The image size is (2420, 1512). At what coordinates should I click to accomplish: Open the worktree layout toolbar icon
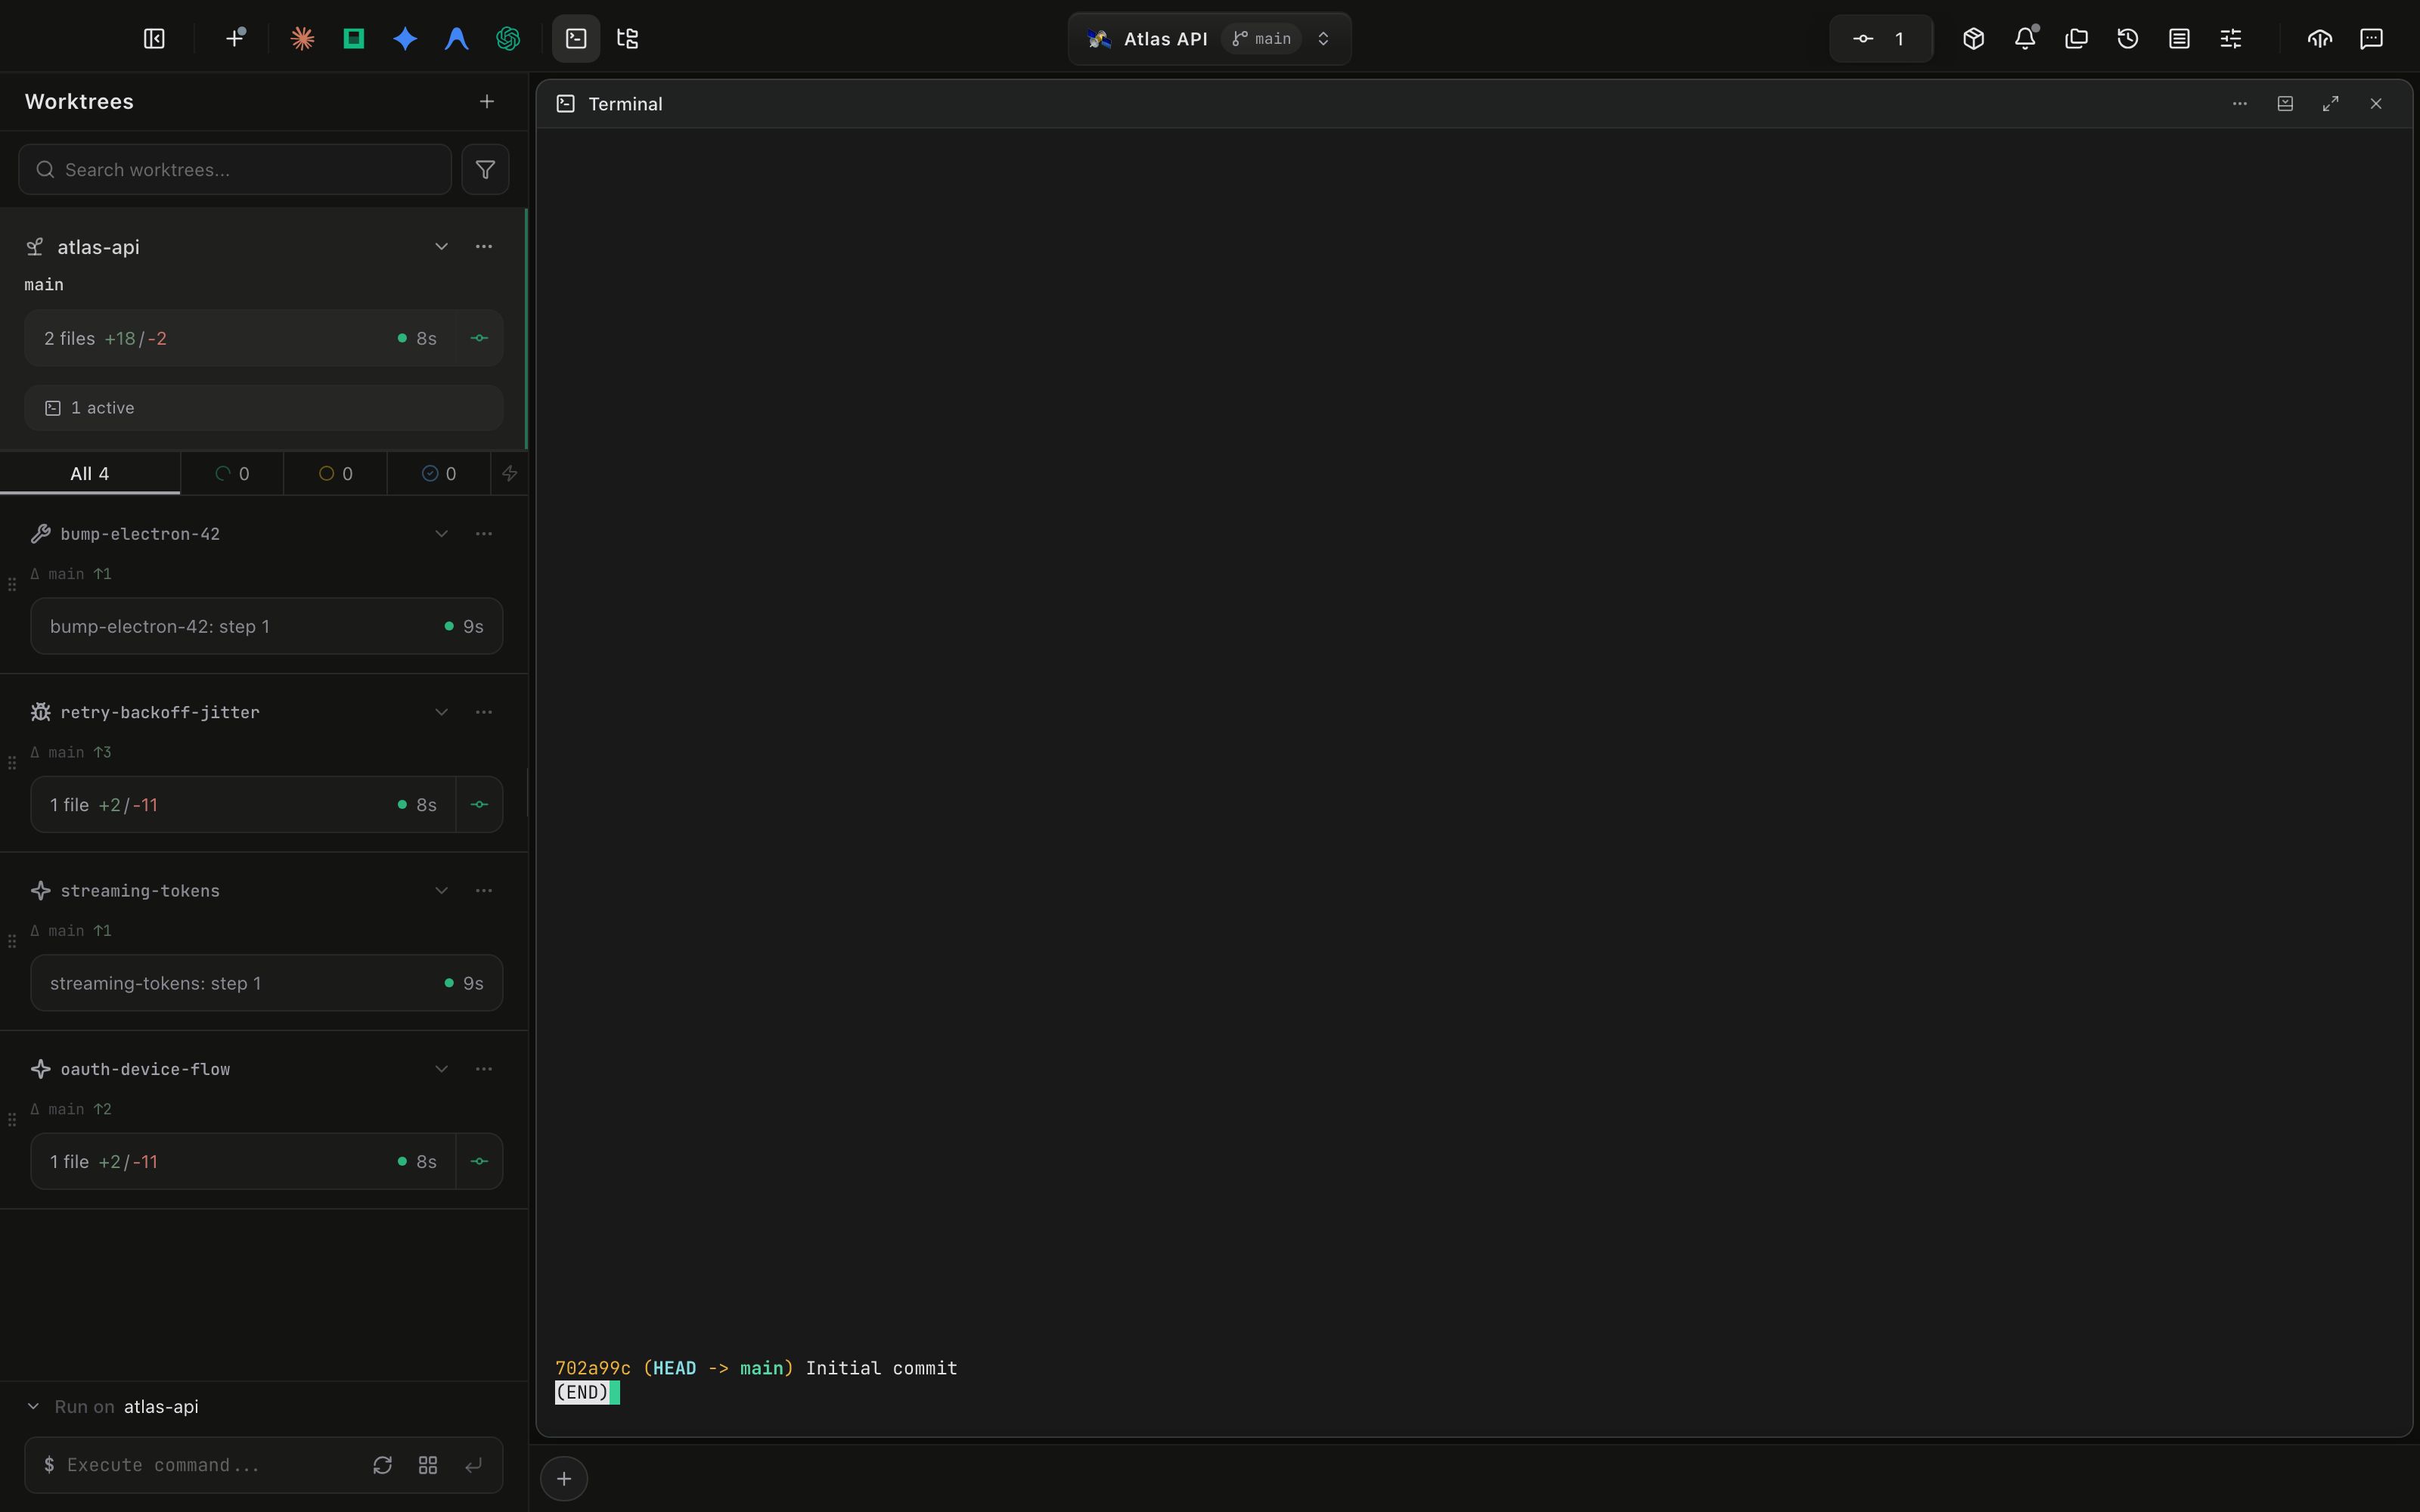pos(627,39)
